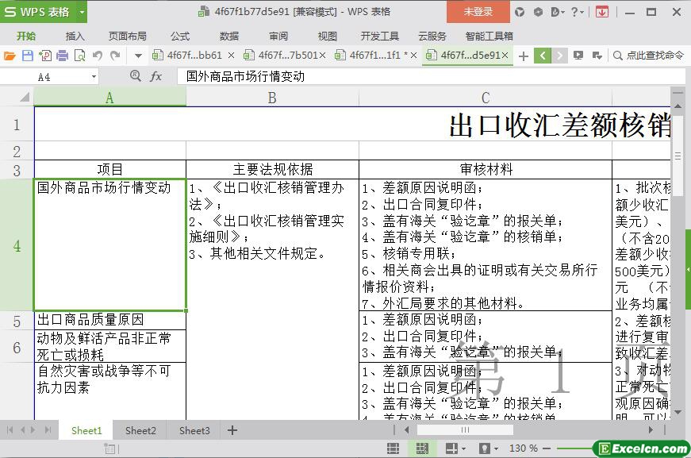Click the save icon in quick toolbar

pyautogui.click(x=27, y=56)
